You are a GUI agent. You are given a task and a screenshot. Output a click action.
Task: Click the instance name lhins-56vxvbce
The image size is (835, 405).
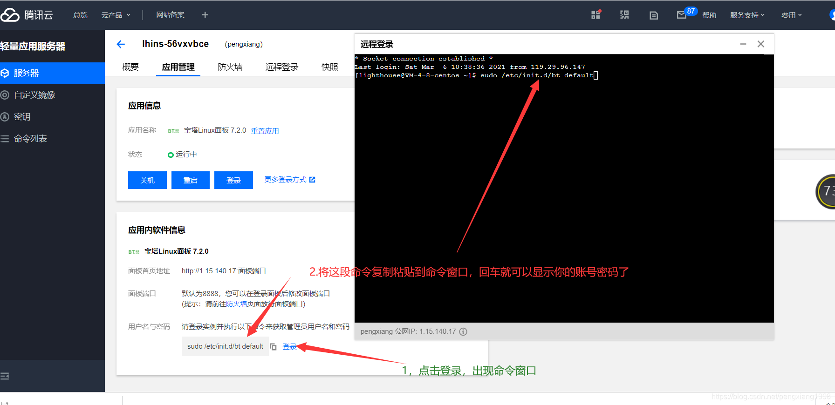point(175,44)
